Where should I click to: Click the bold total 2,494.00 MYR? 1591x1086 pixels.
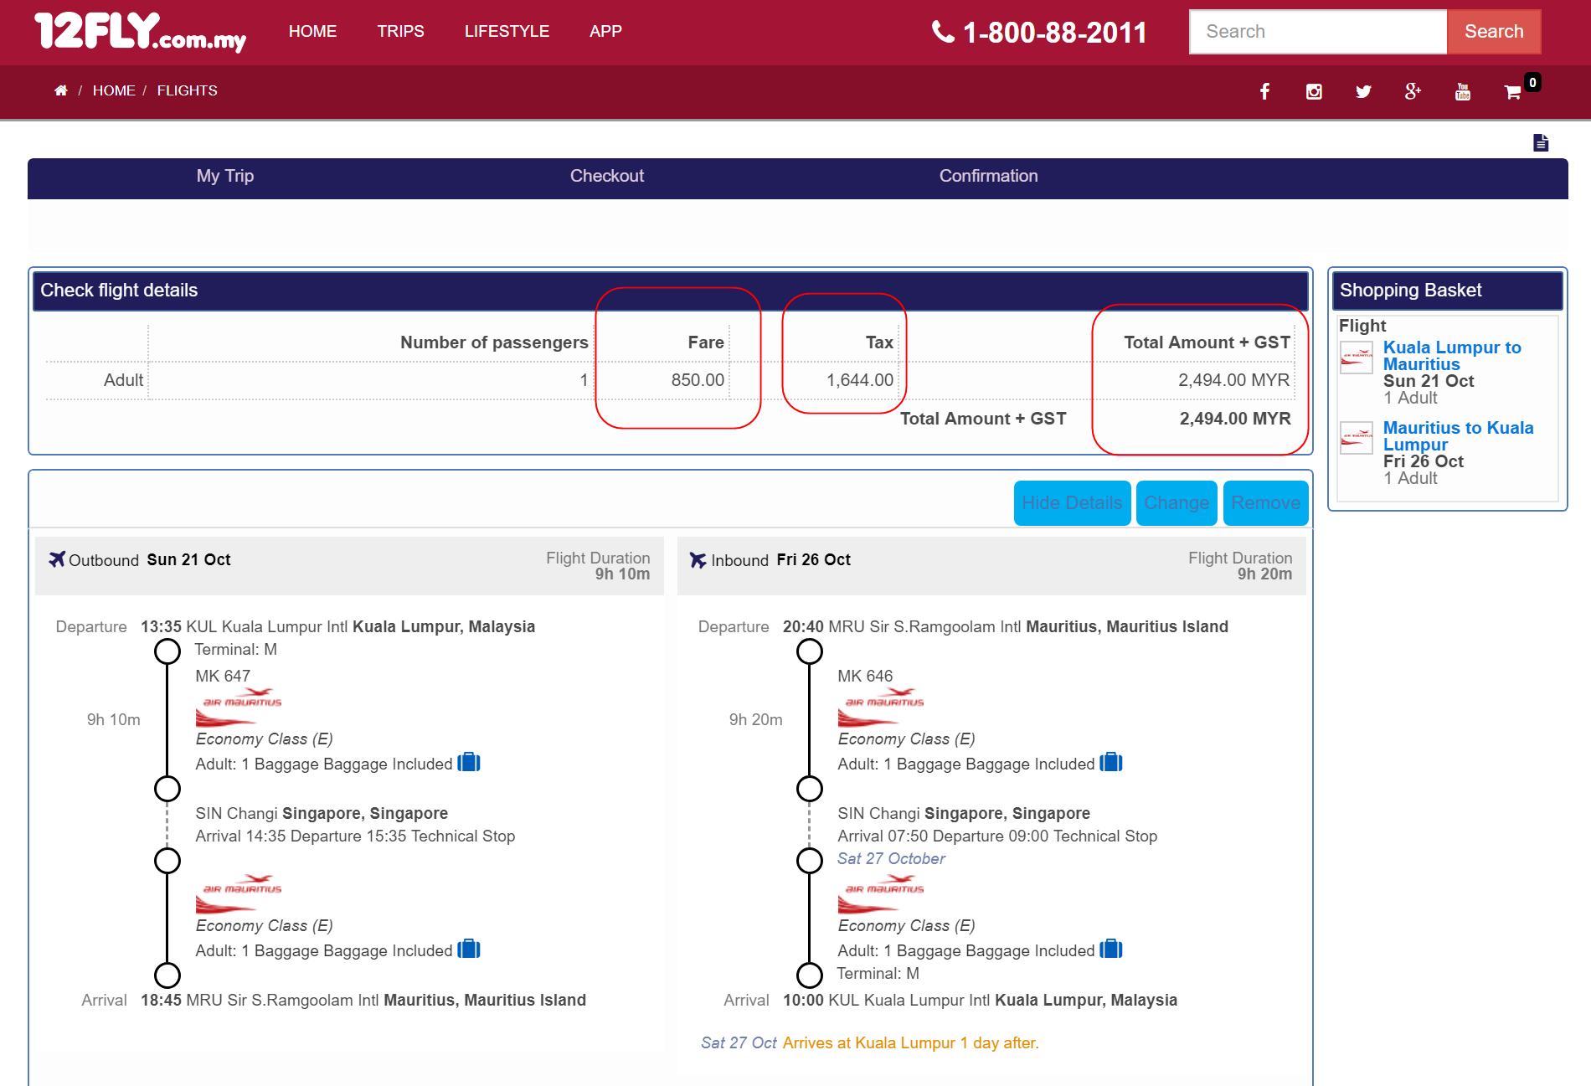click(x=1235, y=419)
